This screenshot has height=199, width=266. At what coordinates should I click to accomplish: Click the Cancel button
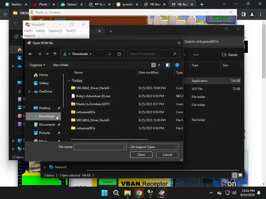click(x=167, y=155)
